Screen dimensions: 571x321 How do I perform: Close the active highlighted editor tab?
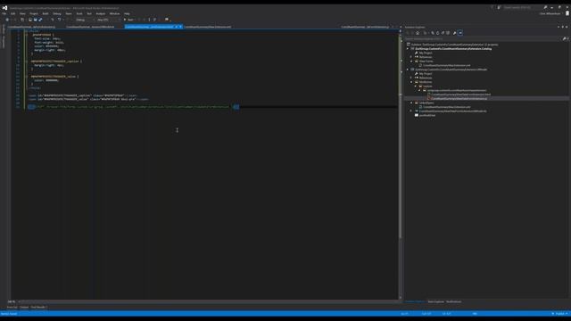(x=180, y=27)
